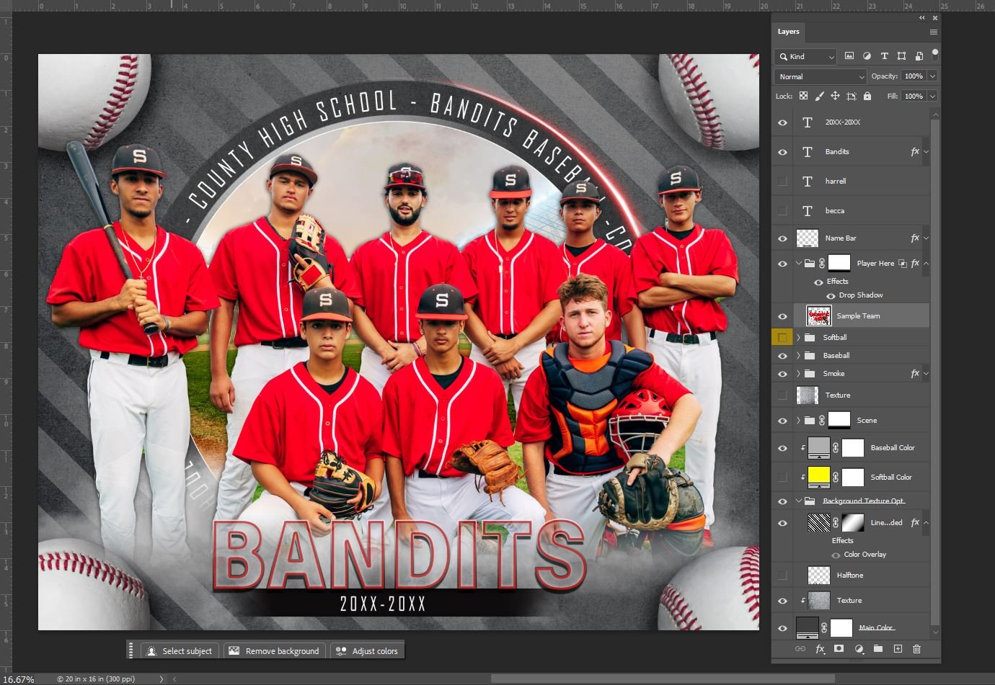Viewport: 995px width, 685px height.
Task: Click the Remove background button
Action: (x=275, y=650)
